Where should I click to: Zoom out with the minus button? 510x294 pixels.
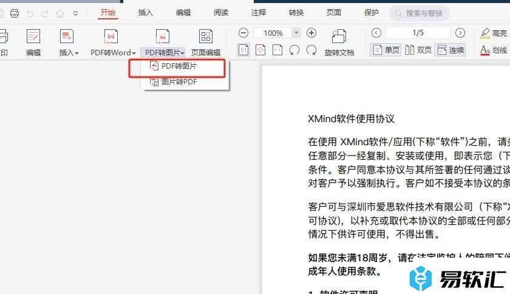point(243,33)
